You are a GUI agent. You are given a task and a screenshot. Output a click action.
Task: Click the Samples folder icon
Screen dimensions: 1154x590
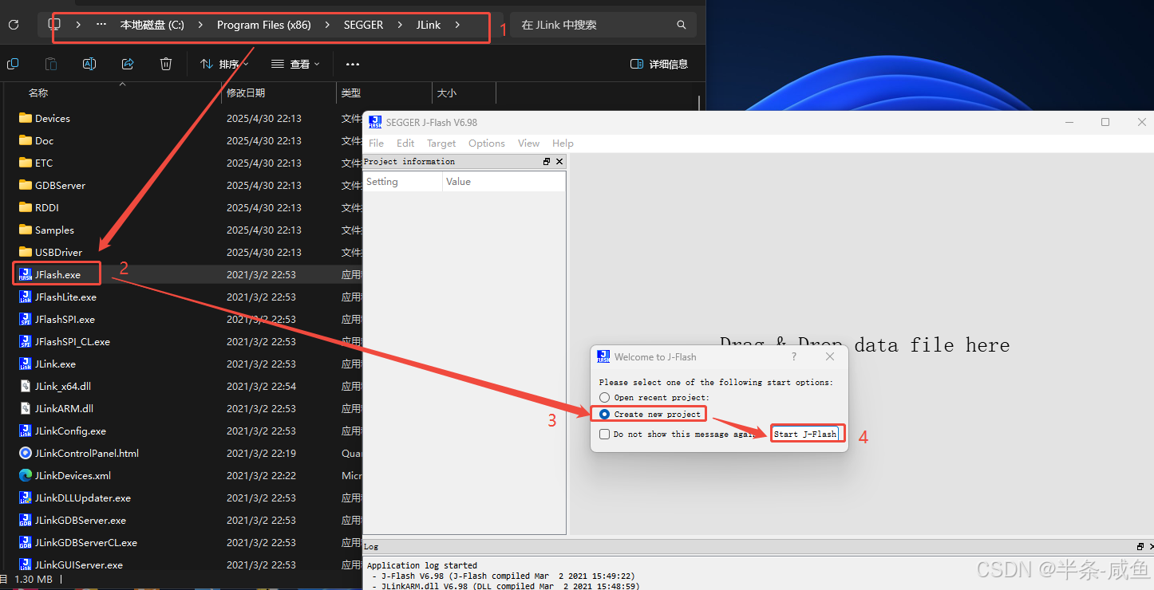tap(26, 230)
